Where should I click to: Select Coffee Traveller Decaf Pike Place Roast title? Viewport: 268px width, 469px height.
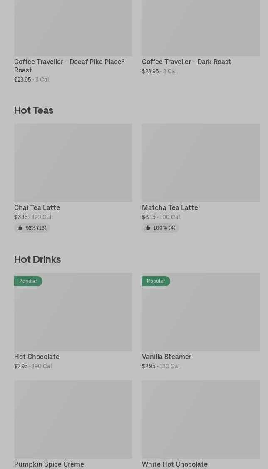click(69, 66)
